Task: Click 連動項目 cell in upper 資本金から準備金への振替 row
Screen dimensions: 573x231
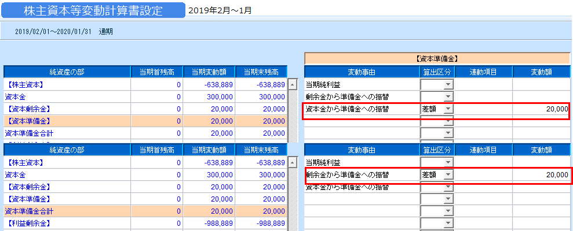Action: pos(484,109)
